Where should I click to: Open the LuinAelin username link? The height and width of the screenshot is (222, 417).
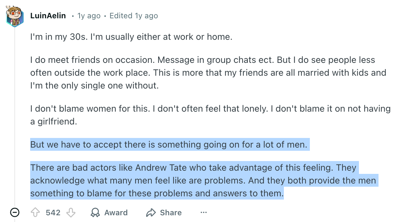(x=48, y=16)
